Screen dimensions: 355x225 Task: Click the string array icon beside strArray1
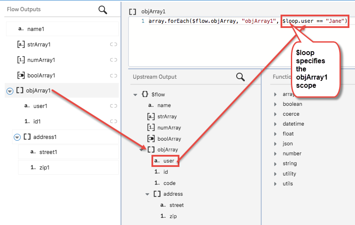pyautogui.click(x=21, y=44)
